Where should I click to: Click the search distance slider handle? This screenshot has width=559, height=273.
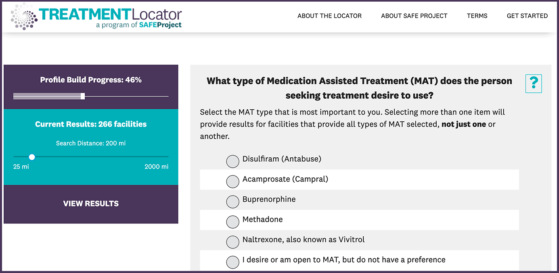(32, 157)
